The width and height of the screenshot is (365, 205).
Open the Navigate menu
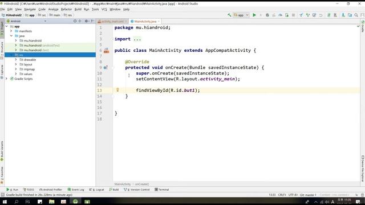click(30, 9)
